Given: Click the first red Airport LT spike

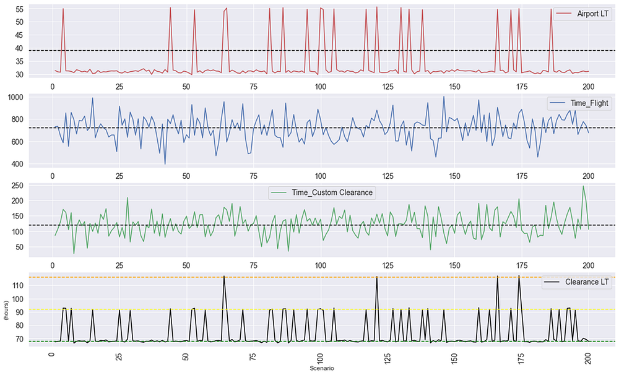Looking at the screenshot, I should (x=63, y=9).
